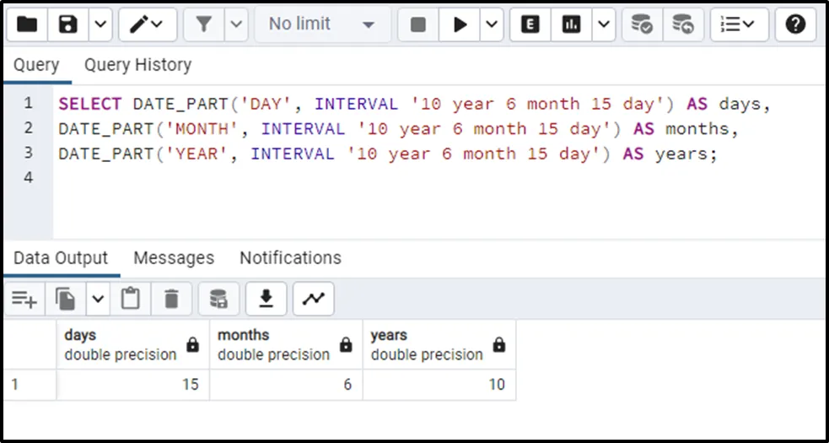The height and width of the screenshot is (443, 829).
Task: Click the Edit pencil icon
Action: point(138,24)
